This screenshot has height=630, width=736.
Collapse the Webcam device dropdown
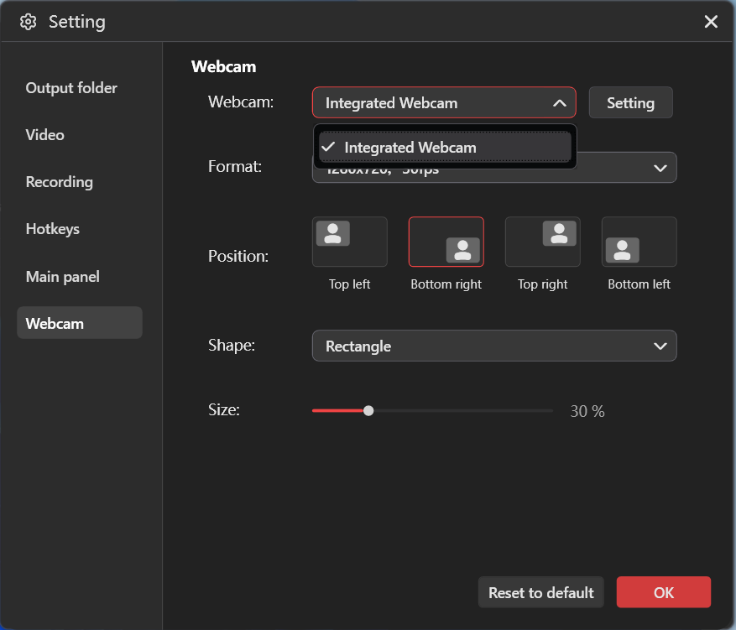[x=560, y=102]
